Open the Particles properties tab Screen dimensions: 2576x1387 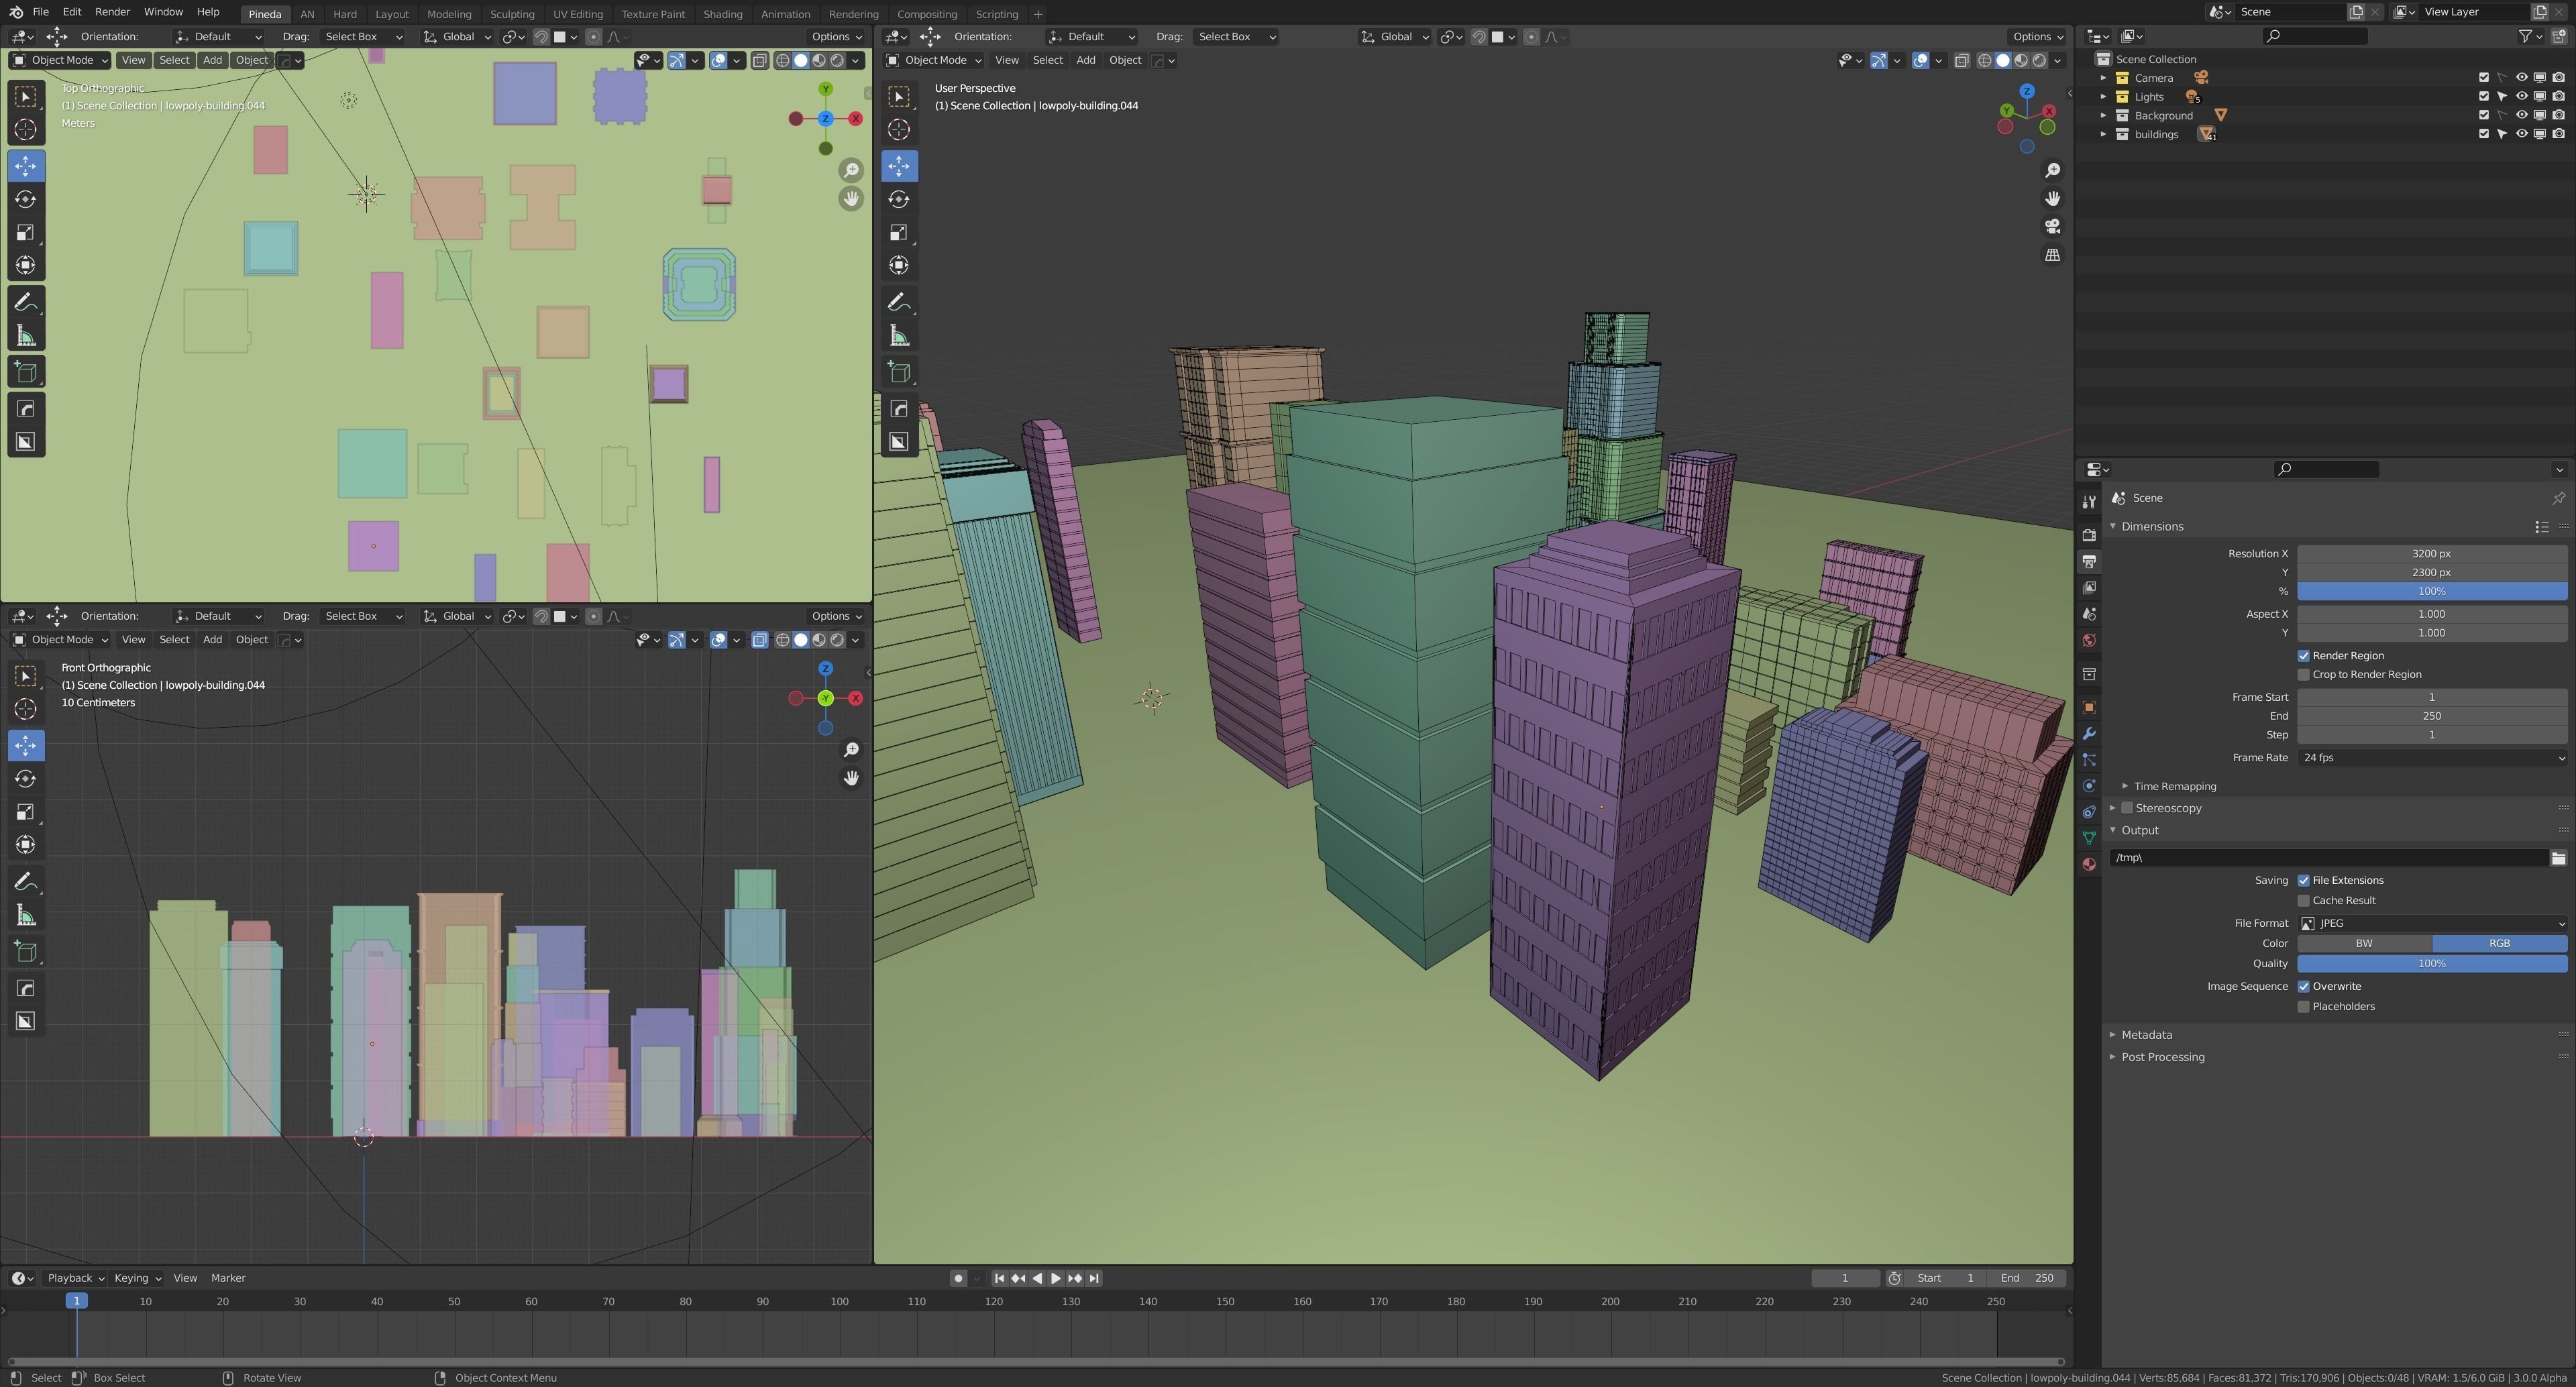[2088, 760]
